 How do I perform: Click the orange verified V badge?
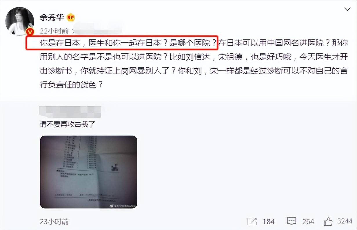30,32
